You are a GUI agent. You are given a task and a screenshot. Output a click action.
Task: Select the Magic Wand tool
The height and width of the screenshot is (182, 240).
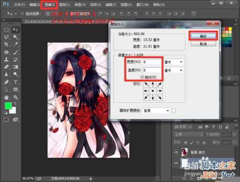pyautogui.click(x=15, y=37)
